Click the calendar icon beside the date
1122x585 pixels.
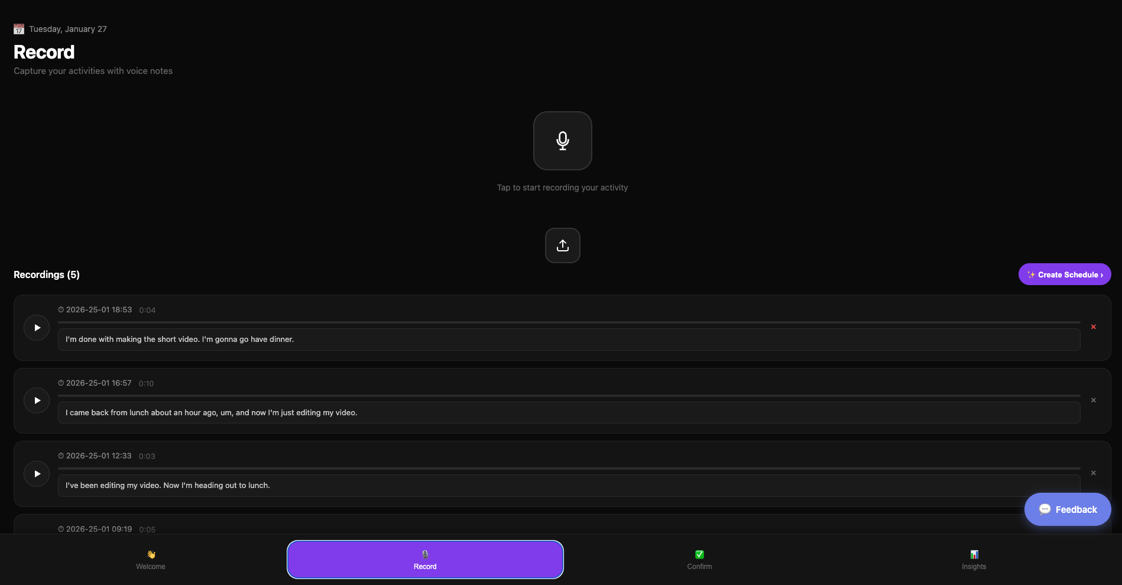[18, 28]
